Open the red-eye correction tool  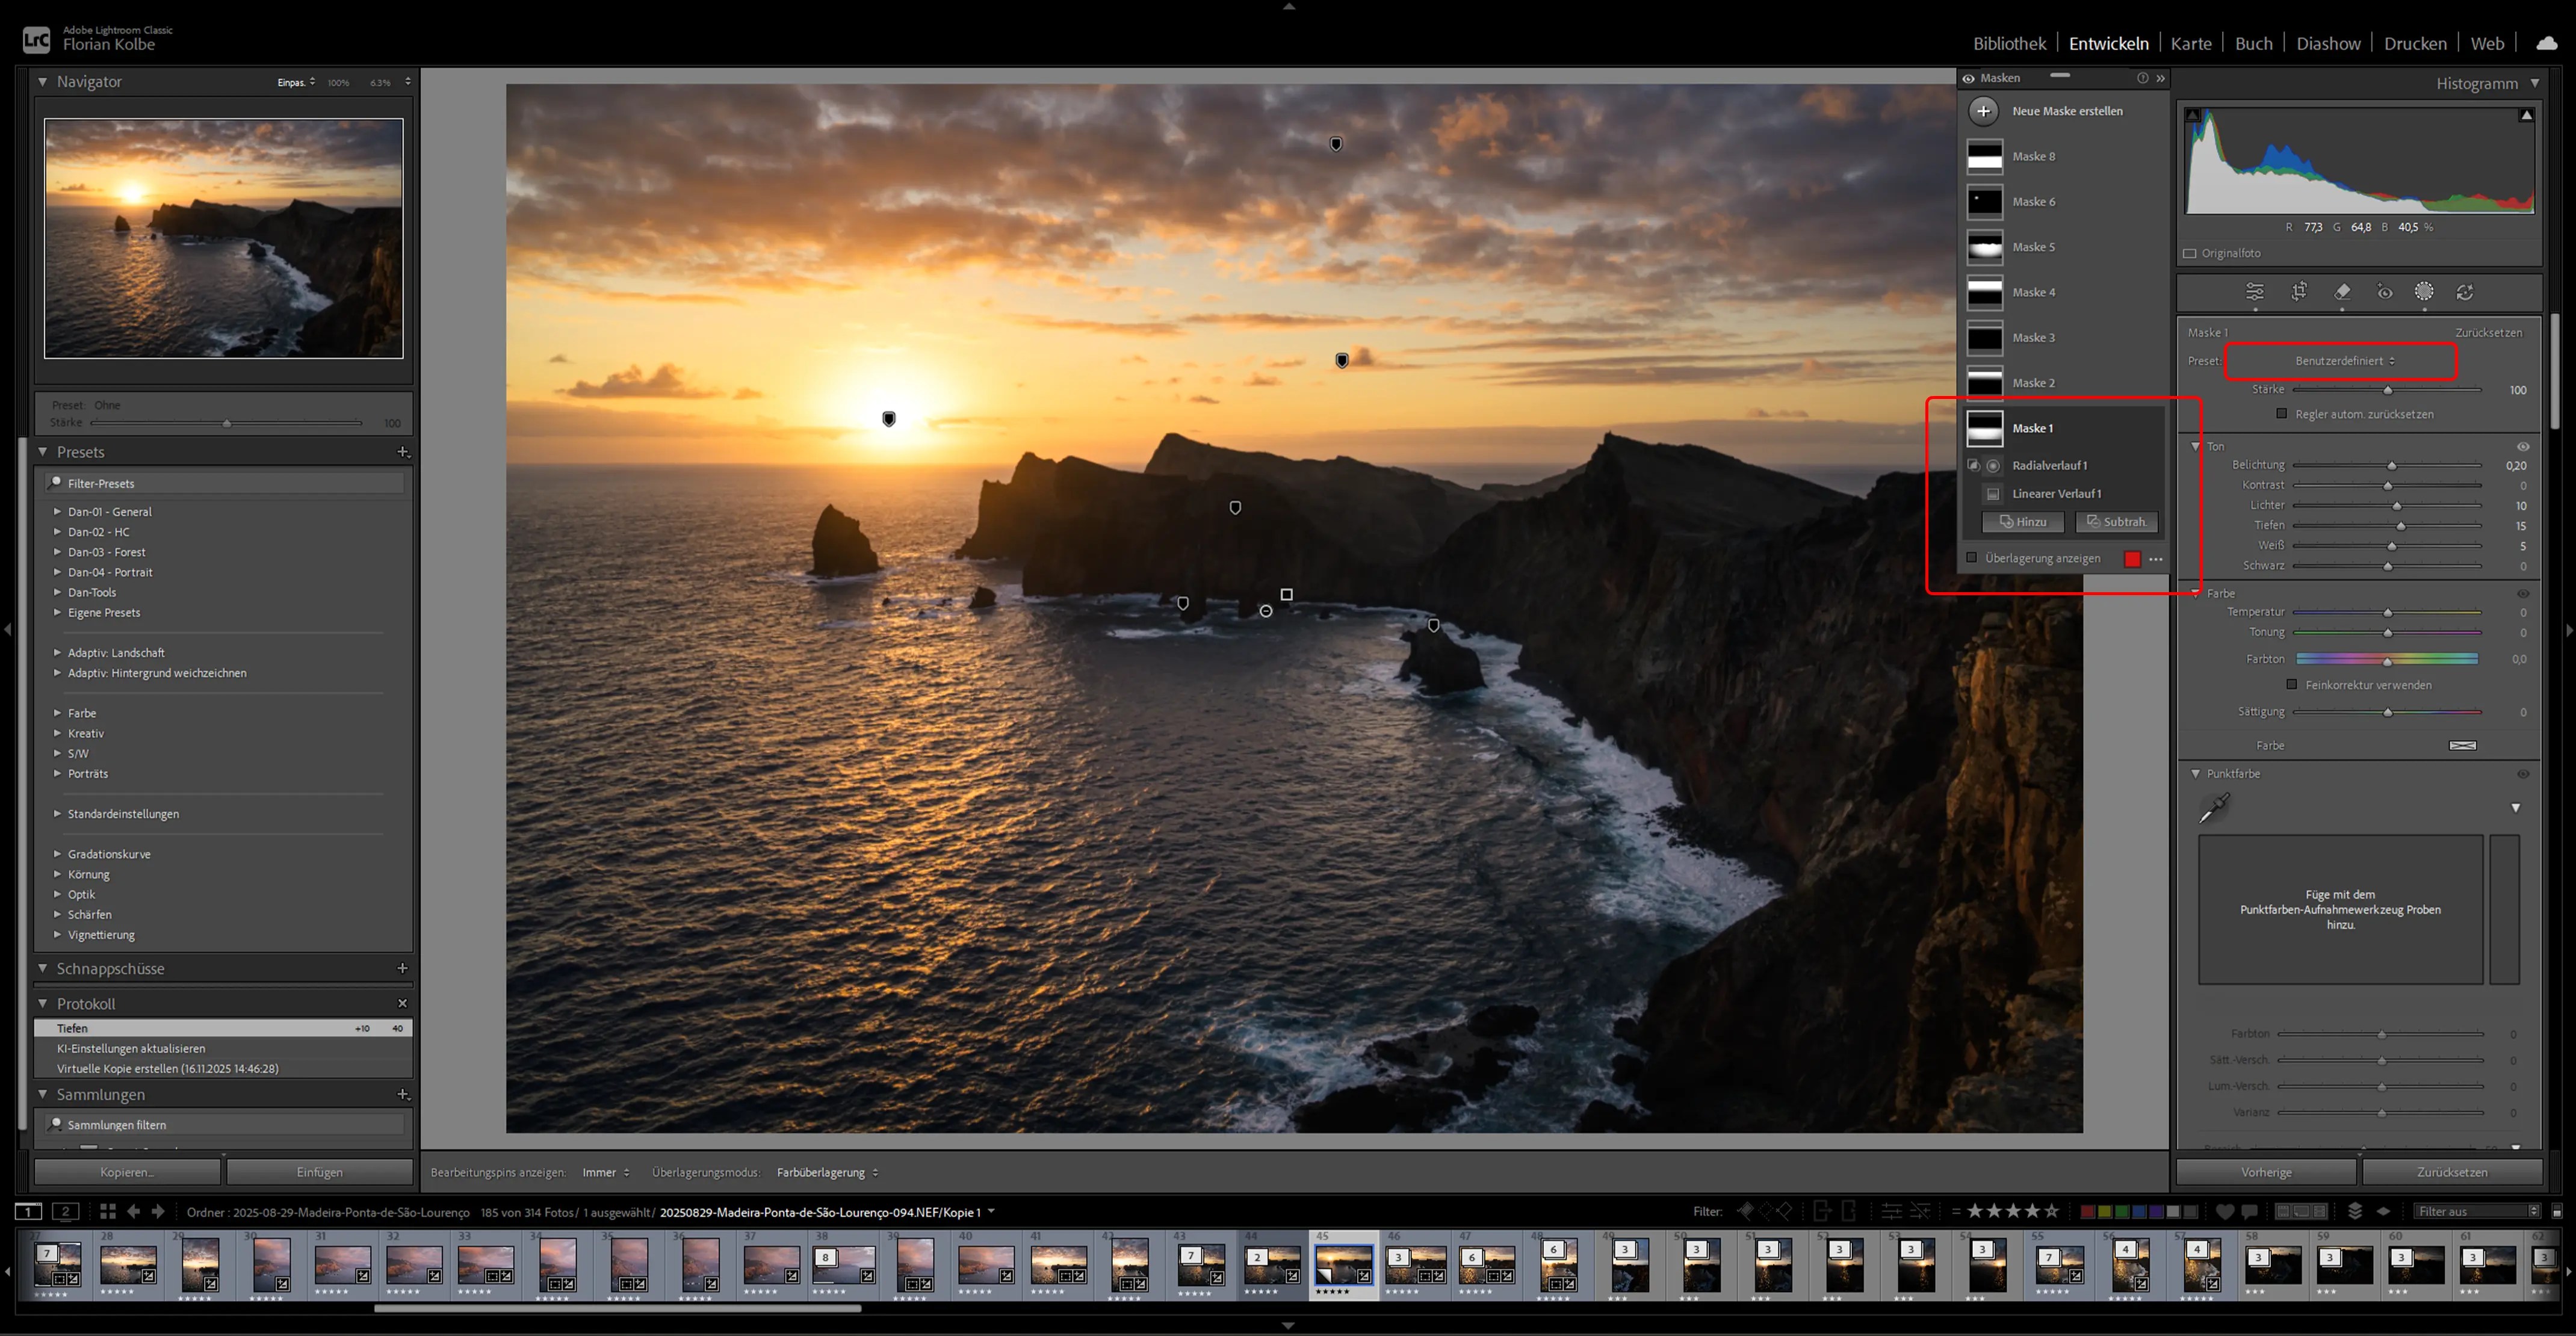coord(2385,292)
